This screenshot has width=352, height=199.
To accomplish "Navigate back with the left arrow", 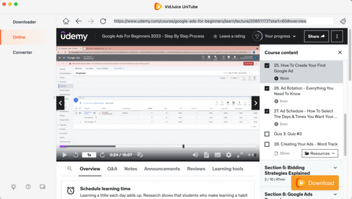I will 79,21.
